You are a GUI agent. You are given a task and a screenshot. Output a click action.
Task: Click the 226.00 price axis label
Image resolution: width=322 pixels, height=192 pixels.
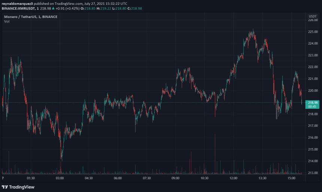(313, 20)
